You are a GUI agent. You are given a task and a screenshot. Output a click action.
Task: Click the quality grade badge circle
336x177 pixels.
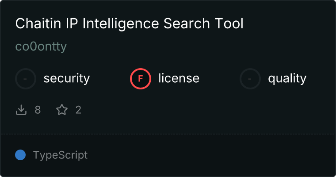[250, 79]
